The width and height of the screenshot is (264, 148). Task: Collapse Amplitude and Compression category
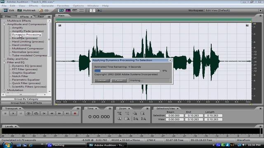pos(4,25)
